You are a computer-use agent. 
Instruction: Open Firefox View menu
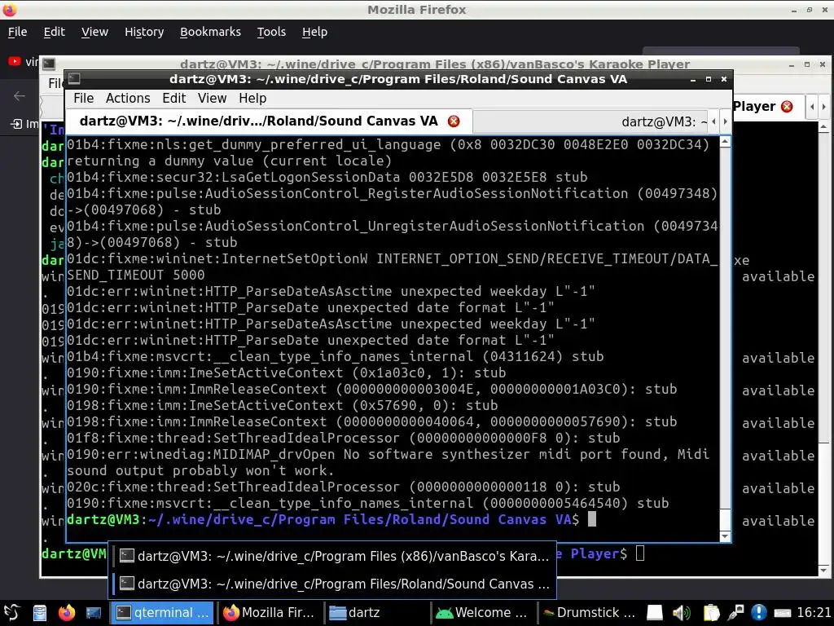point(94,32)
